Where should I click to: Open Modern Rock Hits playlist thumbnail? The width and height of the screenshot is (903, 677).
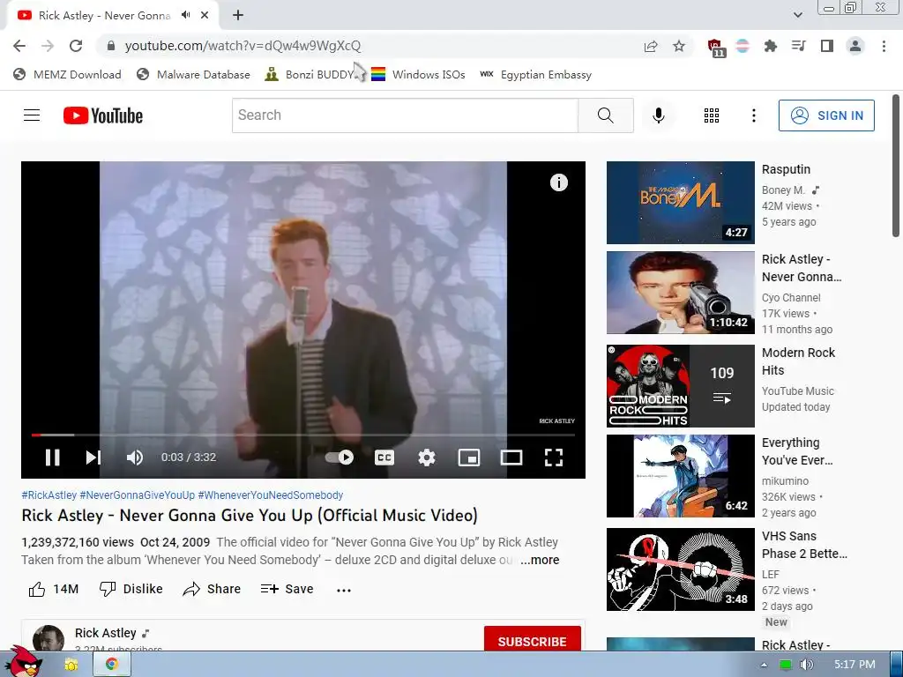[x=680, y=386]
